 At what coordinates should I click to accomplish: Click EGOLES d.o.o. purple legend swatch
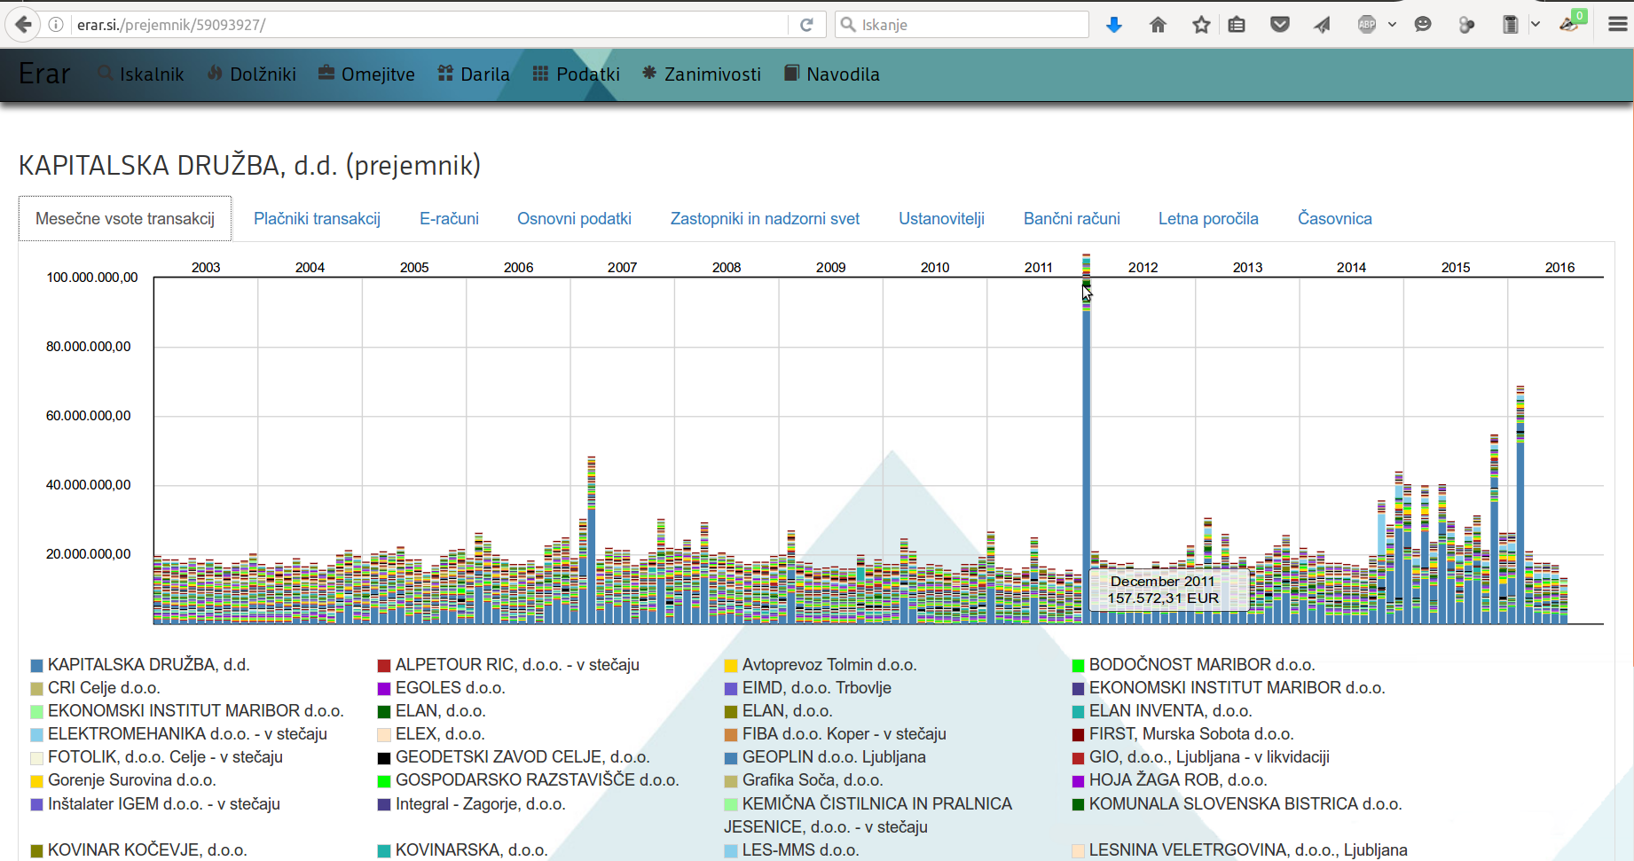click(384, 688)
